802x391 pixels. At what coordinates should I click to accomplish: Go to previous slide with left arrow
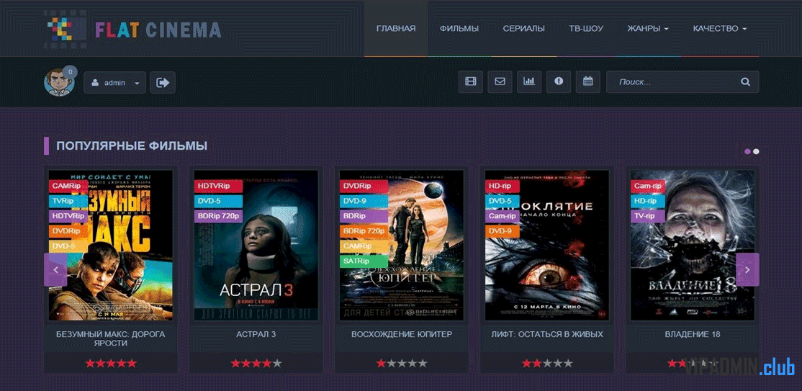(55, 270)
